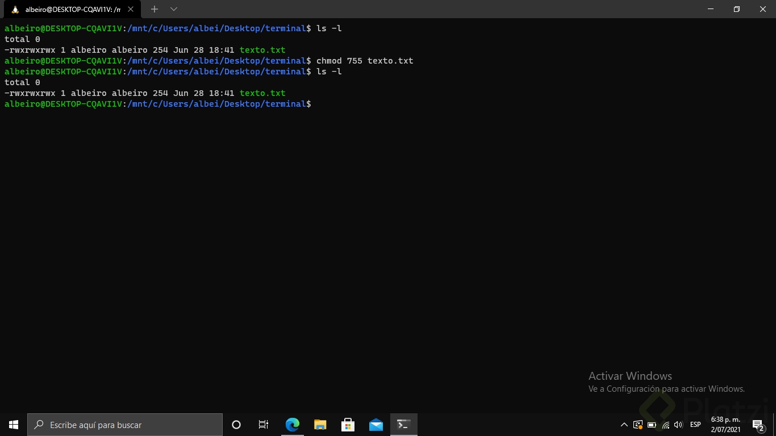Restore down the terminal window

[737, 9]
